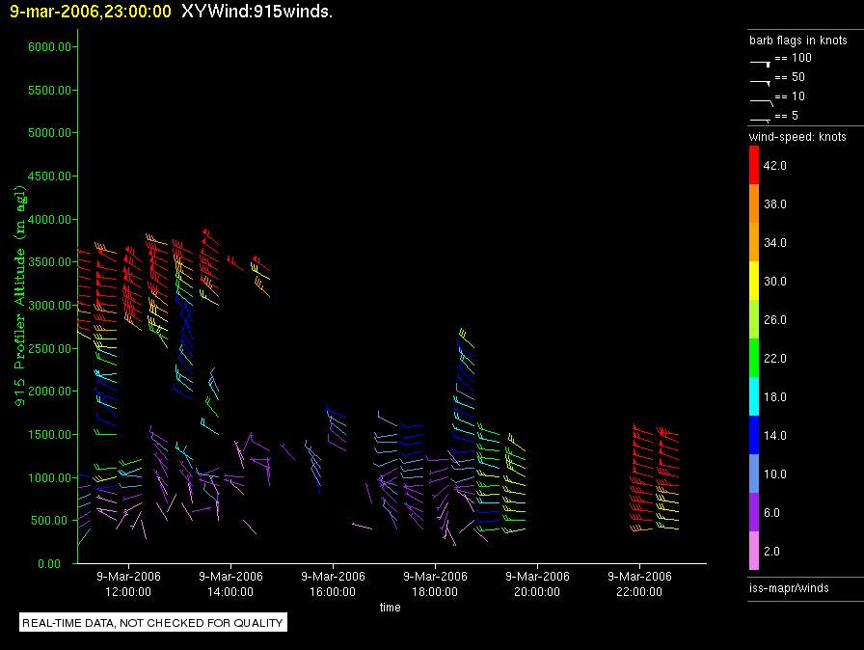Click the iss-mapr/winds label under color bar

[789, 587]
